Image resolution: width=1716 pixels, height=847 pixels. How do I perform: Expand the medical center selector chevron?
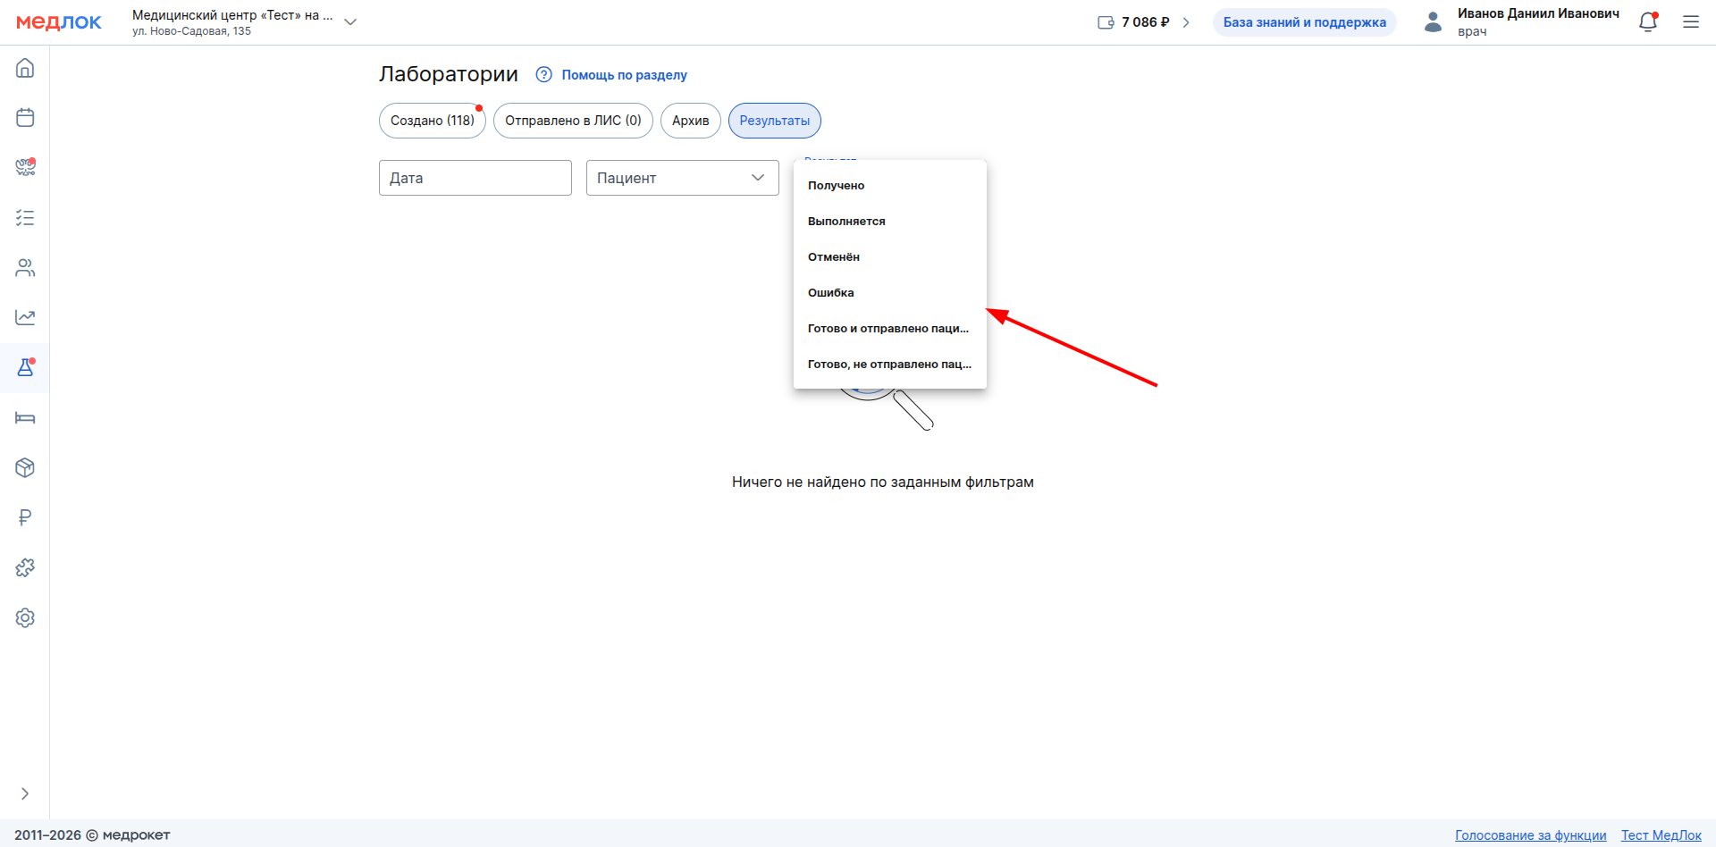(350, 22)
